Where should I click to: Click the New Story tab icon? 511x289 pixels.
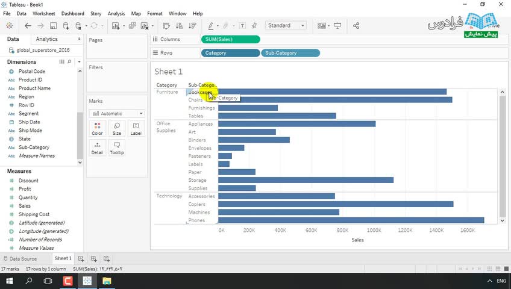(x=106, y=259)
